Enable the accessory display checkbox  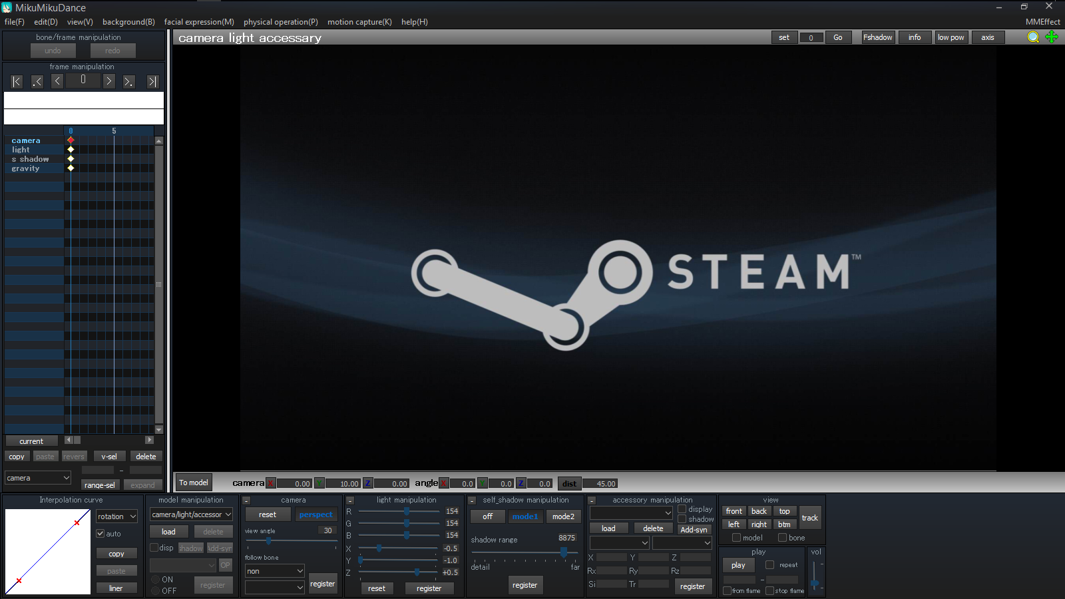coord(682,509)
